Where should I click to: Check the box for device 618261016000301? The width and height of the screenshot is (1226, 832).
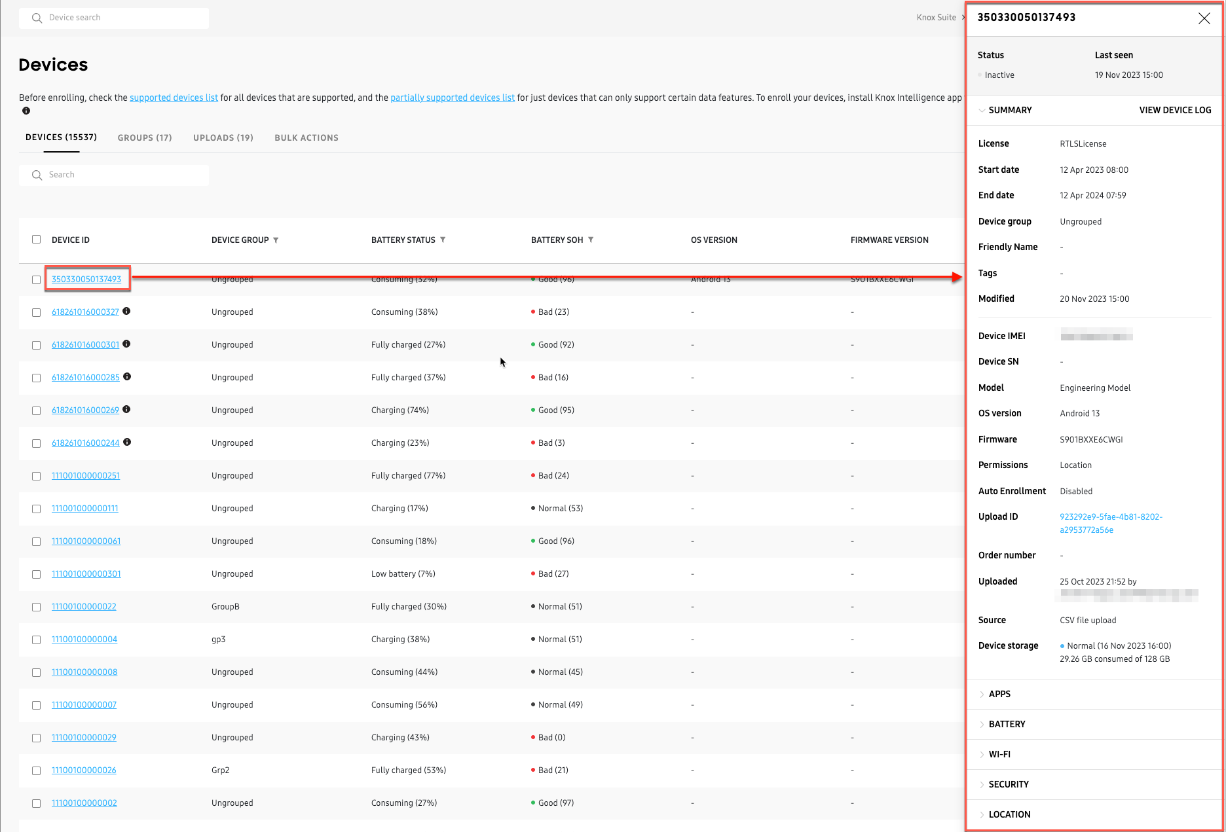pos(36,345)
